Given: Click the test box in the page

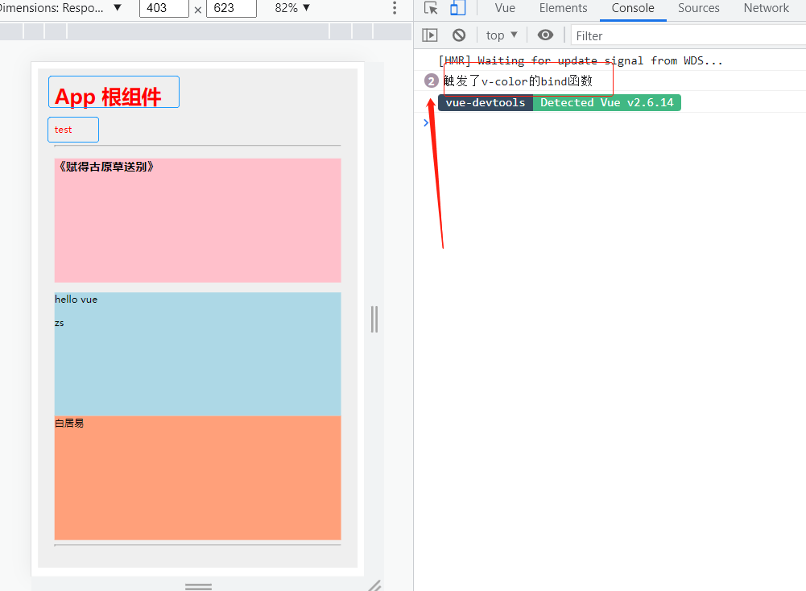Looking at the screenshot, I should pos(73,130).
